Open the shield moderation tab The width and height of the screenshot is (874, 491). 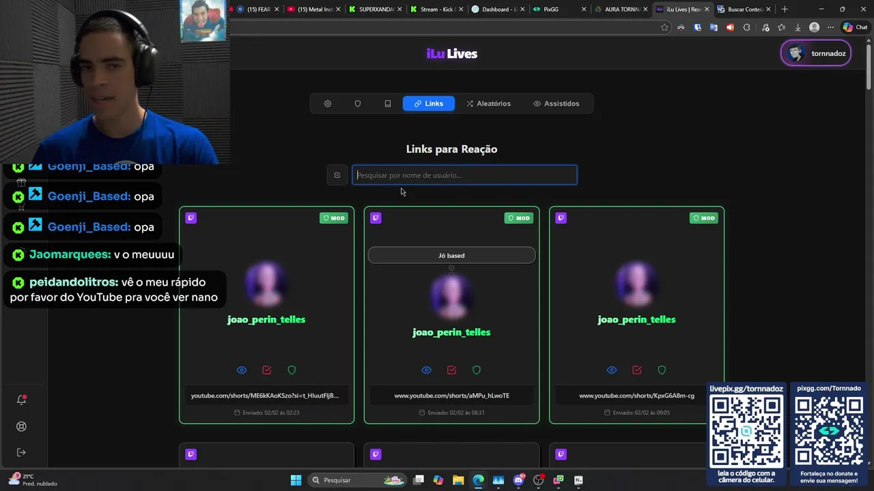pyautogui.click(x=358, y=104)
